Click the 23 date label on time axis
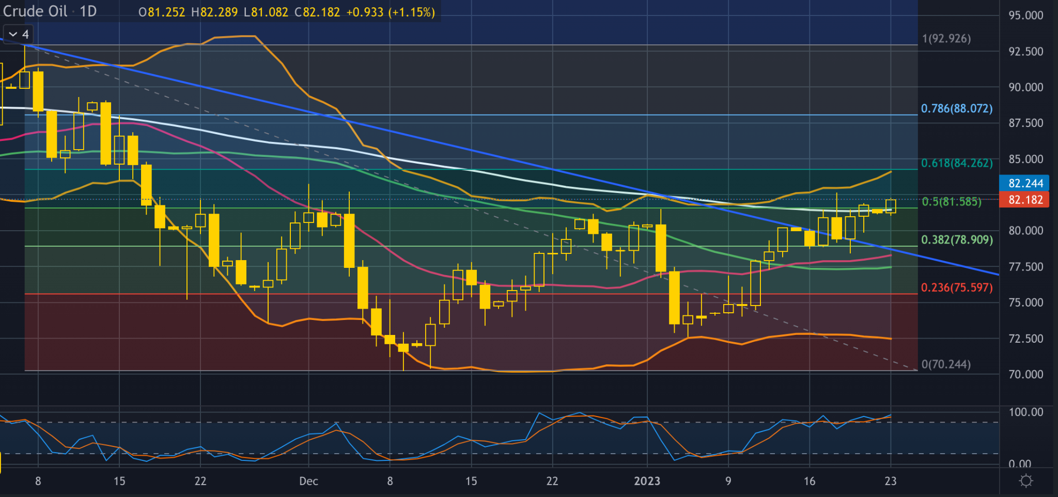1058x497 pixels. coord(890,481)
